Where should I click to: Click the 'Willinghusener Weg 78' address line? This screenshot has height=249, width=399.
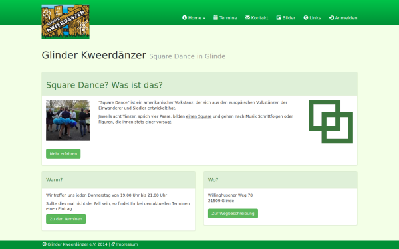[230, 195]
